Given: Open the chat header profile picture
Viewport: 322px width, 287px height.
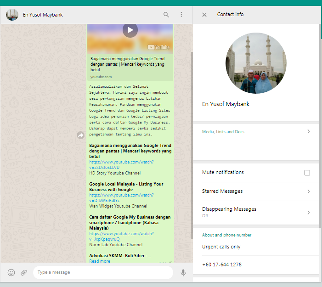Looking at the screenshot, I should [x=12, y=15].
